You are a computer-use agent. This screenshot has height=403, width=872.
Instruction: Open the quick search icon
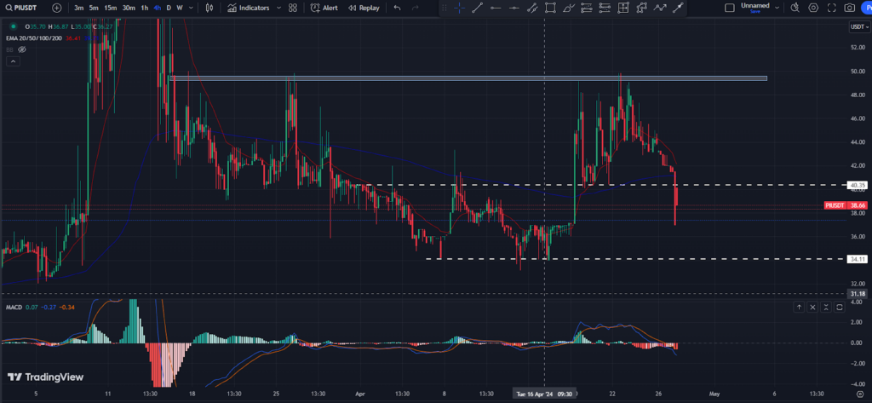pyautogui.click(x=795, y=8)
